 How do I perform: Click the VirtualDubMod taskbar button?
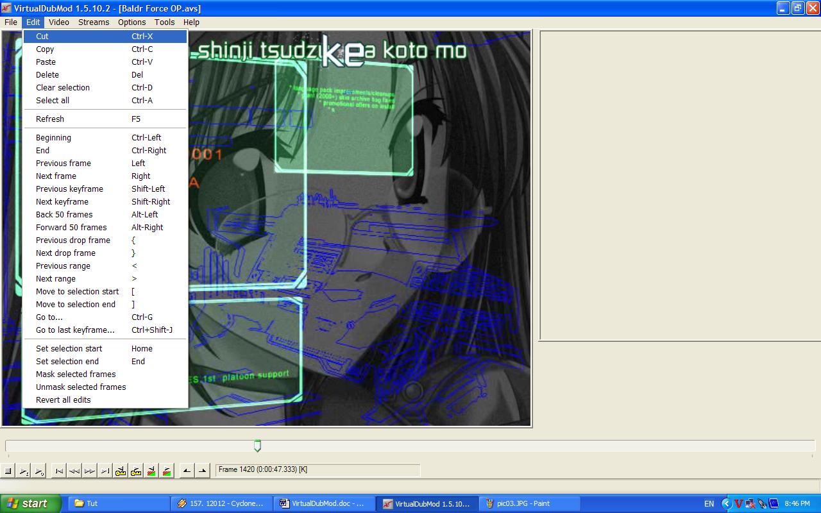[427, 503]
